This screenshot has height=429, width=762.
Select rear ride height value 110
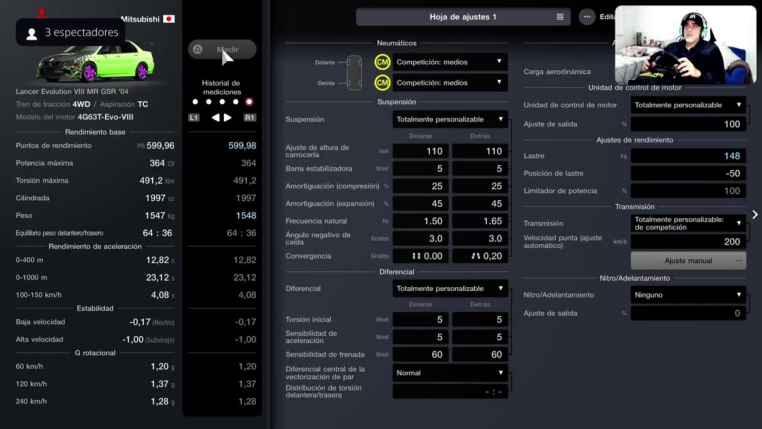480,151
